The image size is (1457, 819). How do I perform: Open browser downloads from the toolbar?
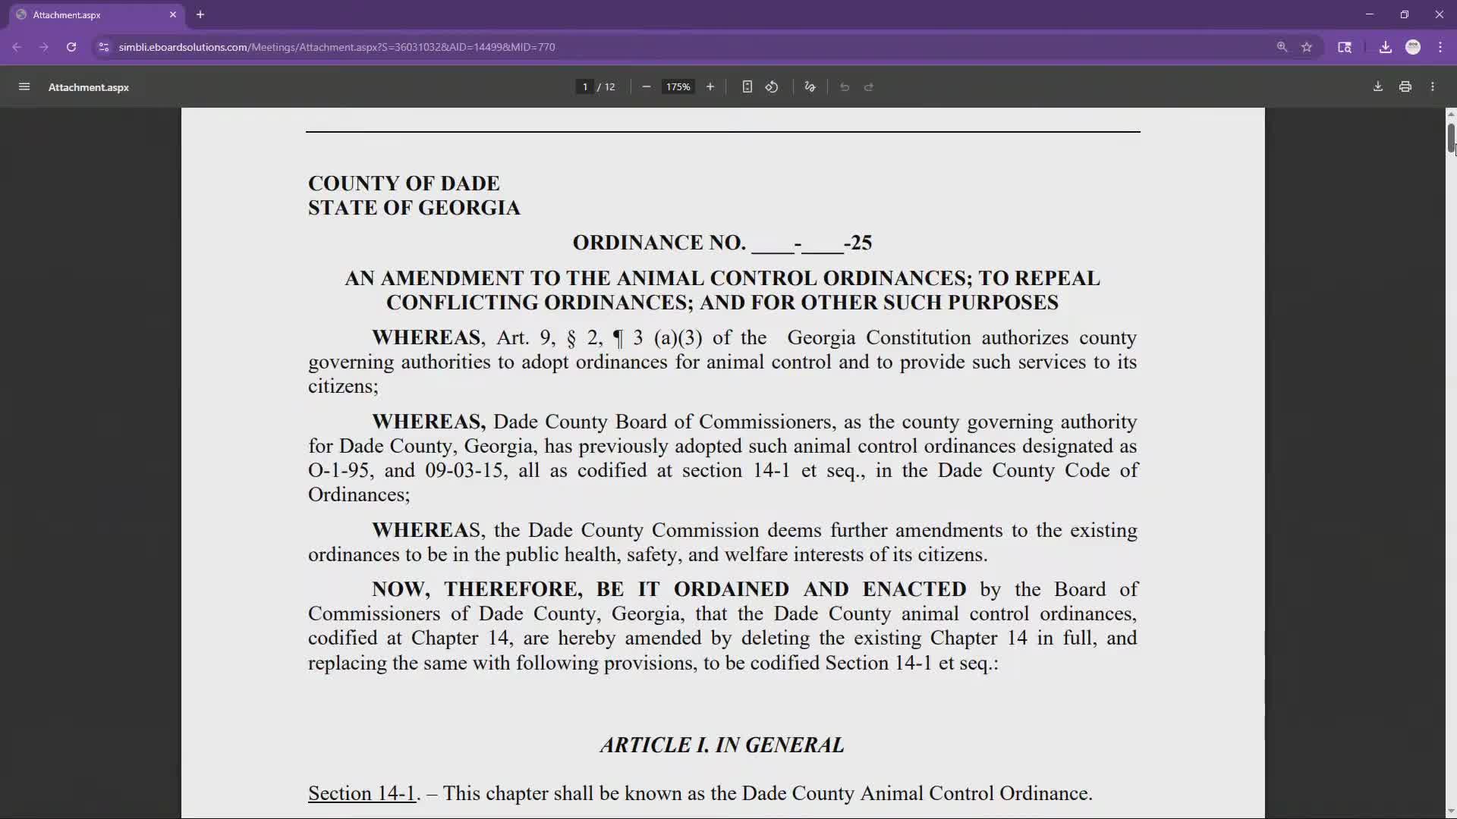pyautogui.click(x=1385, y=47)
